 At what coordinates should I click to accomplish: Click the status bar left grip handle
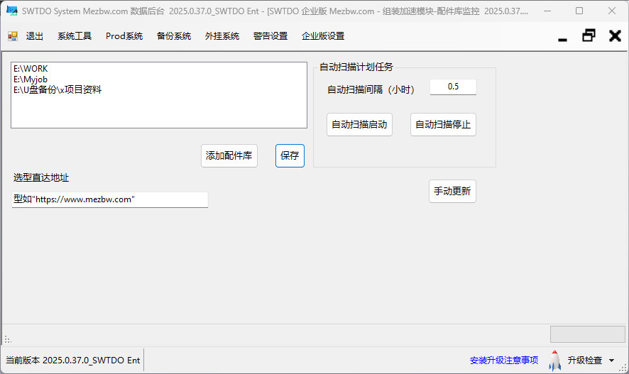tap(8, 339)
